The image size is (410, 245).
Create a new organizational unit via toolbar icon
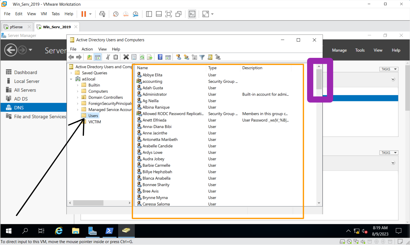coord(194,57)
